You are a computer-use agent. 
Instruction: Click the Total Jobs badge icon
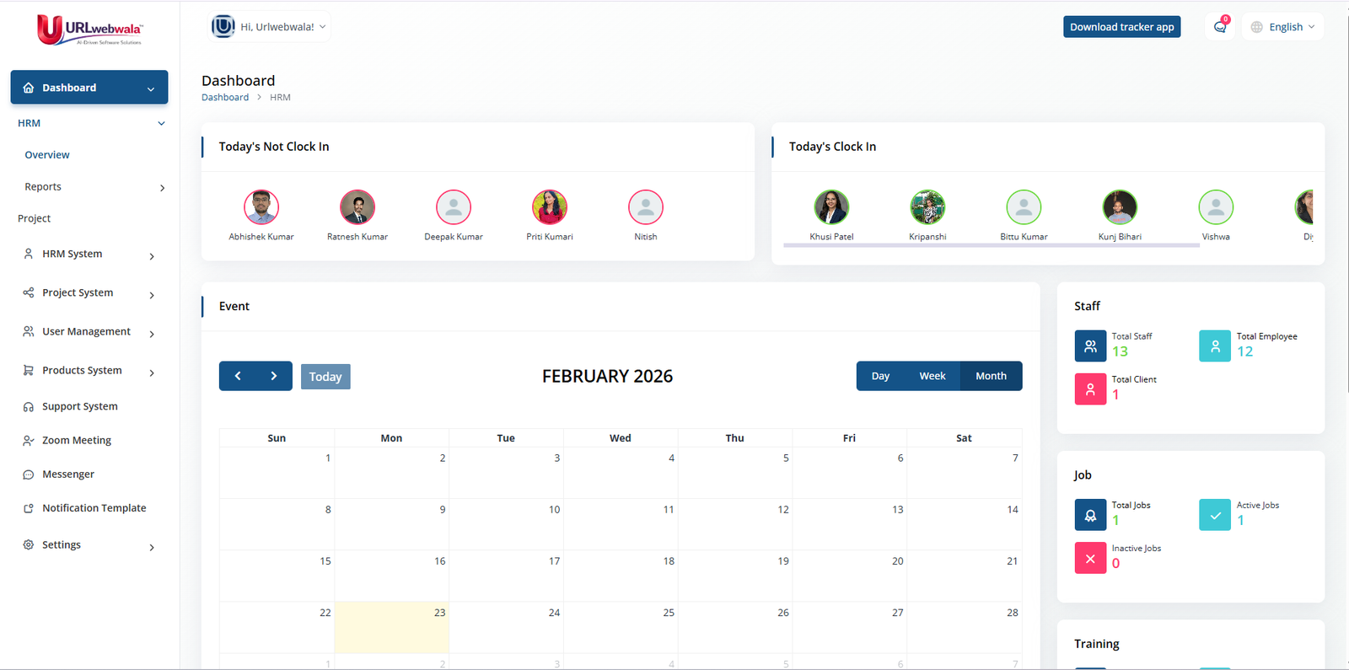1090,515
